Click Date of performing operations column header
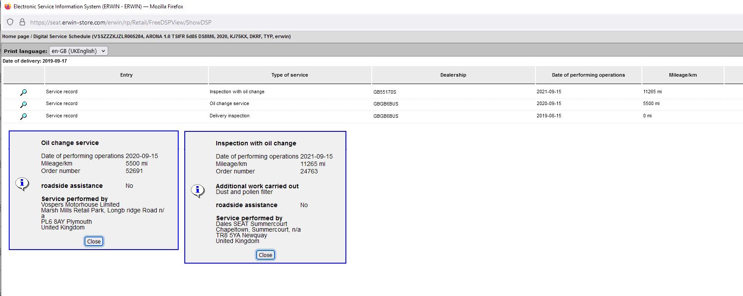The width and height of the screenshot is (743, 296). tap(588, 75)
